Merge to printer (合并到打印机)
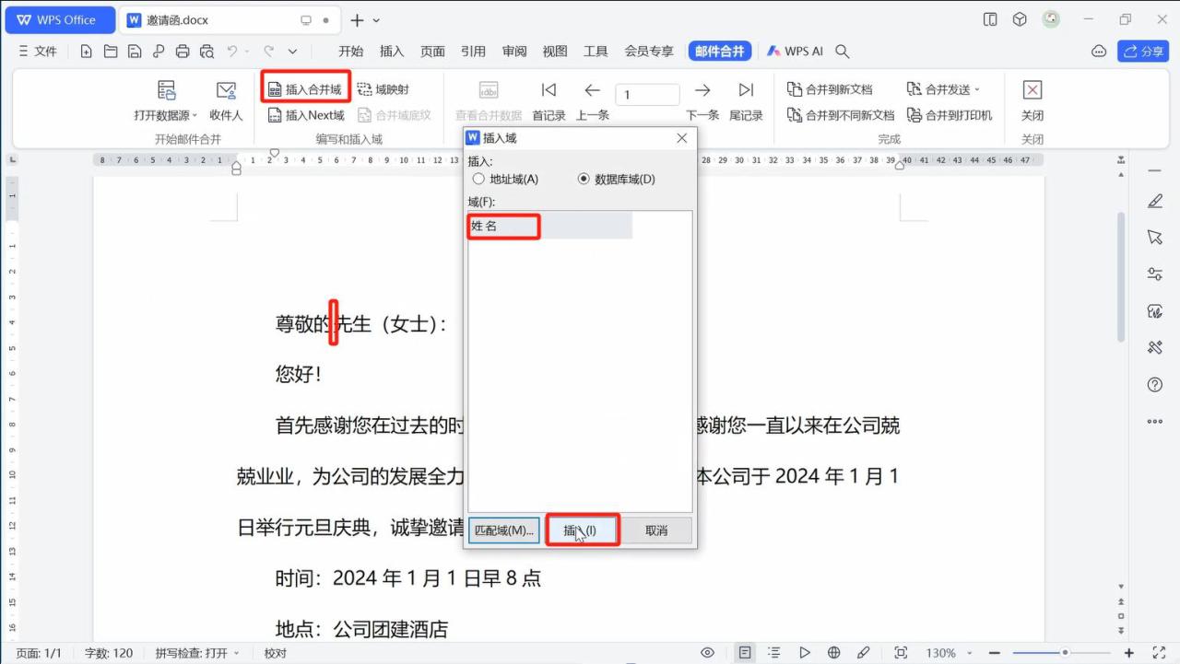This screenshot has width=1180, height=664. [x=950, y=115]
